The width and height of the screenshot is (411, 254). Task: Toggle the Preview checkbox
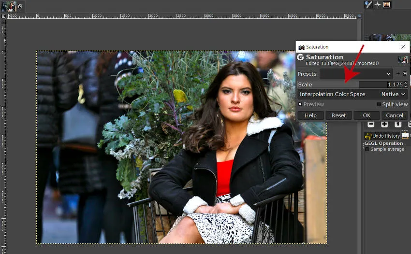pyautogui.click(x=300, y=104)
